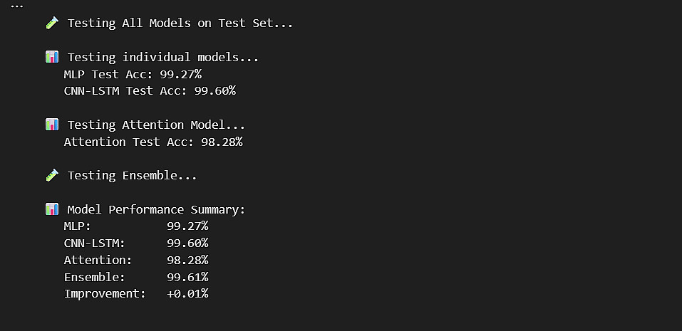Click the "Testing All Models on Test Set..." heading
Image resolution: width=682 pixels, height=331 pixels.
180,23
